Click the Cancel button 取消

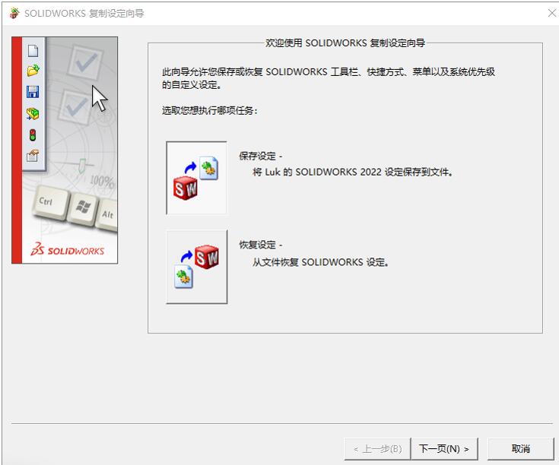click(x=520, y=448)
